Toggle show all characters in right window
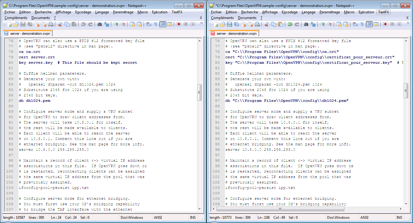This screenshot has height=223, width=413. coord(362,24)
